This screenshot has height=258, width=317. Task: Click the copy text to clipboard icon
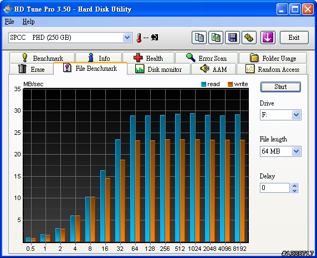pos(199,38)
